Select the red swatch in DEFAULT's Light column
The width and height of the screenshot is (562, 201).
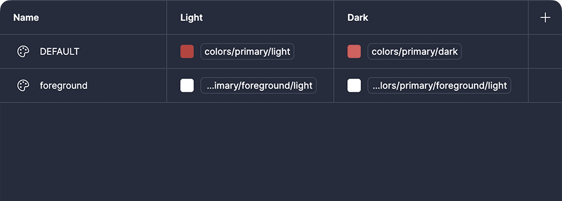coord(187,52)
